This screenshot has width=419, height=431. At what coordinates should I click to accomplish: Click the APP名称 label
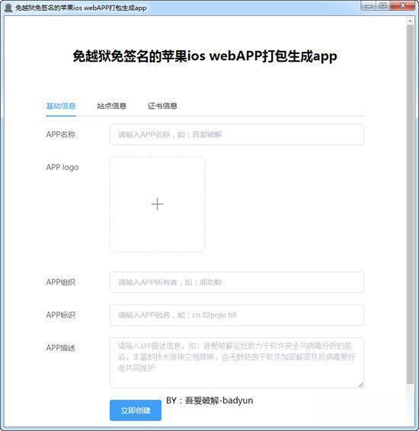click(x=60, y=135)
